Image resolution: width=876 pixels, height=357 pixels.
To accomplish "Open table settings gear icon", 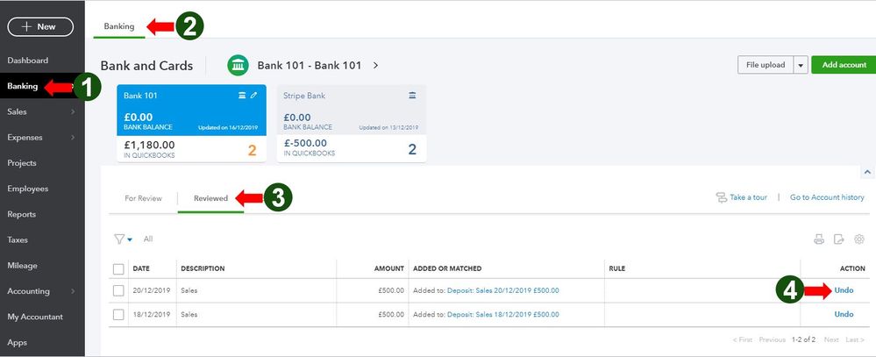I will coord(859,239).
